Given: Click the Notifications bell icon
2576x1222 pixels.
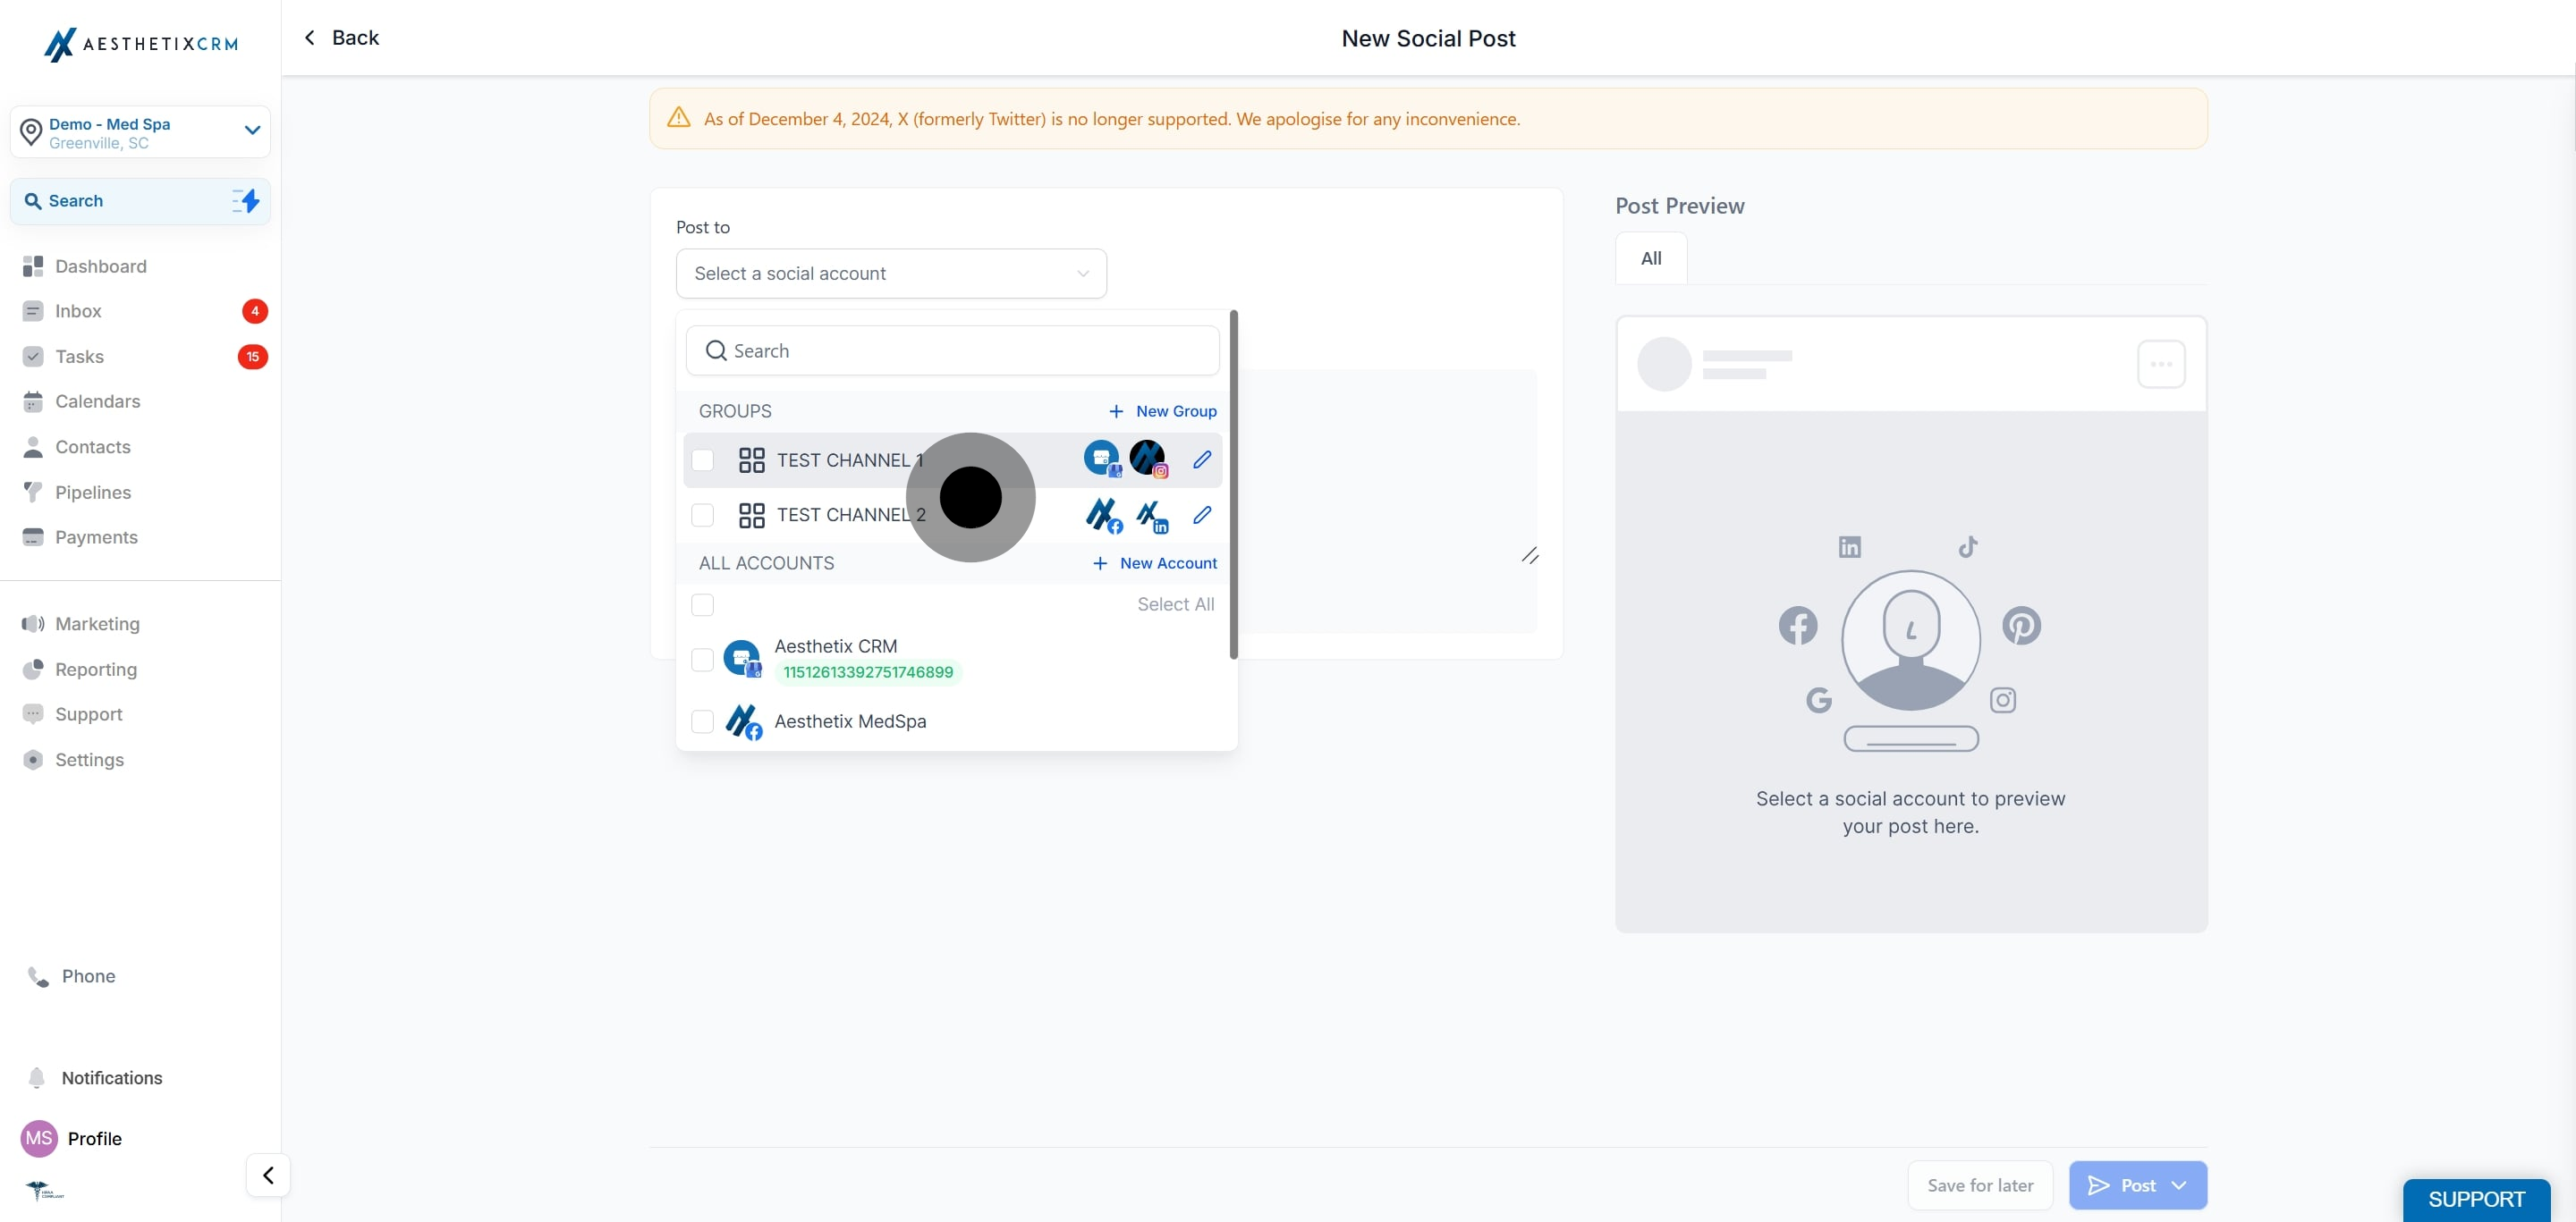Looking at the screenshot, I should click(37, 1077).
